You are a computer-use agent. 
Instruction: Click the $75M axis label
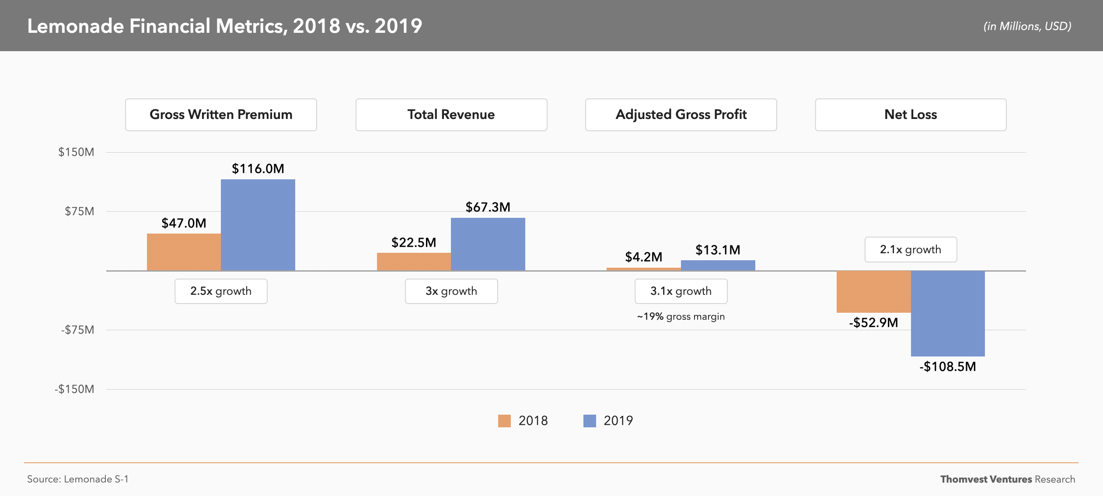(79, 212)
